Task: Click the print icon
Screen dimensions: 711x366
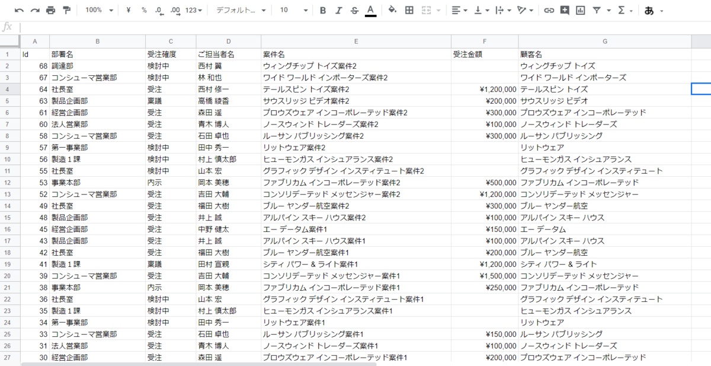Action: [x=51, y=10]
